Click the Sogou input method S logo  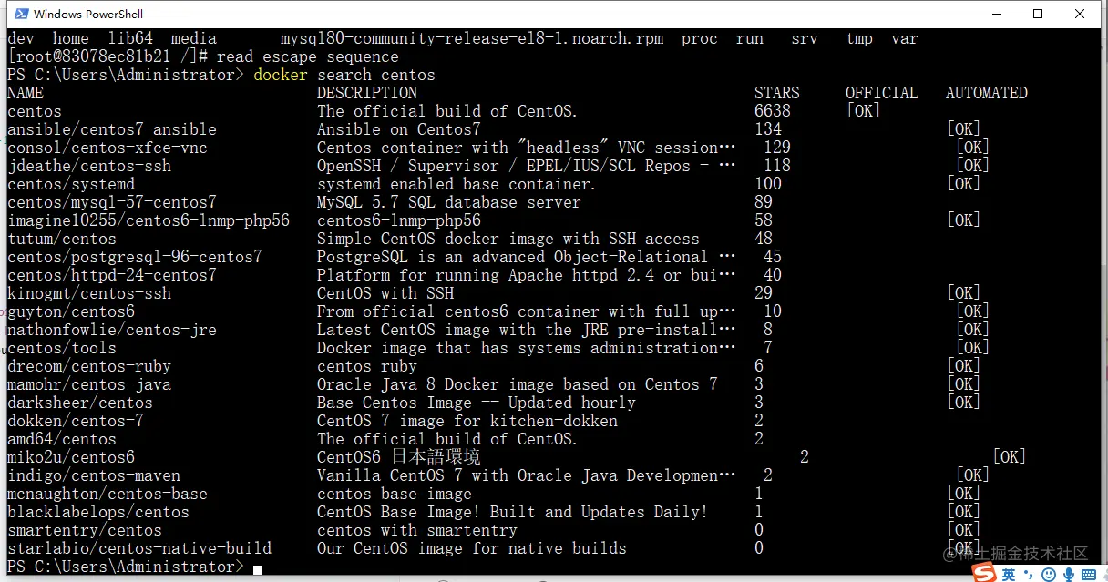pyautogui.click(x=984, y=573)
